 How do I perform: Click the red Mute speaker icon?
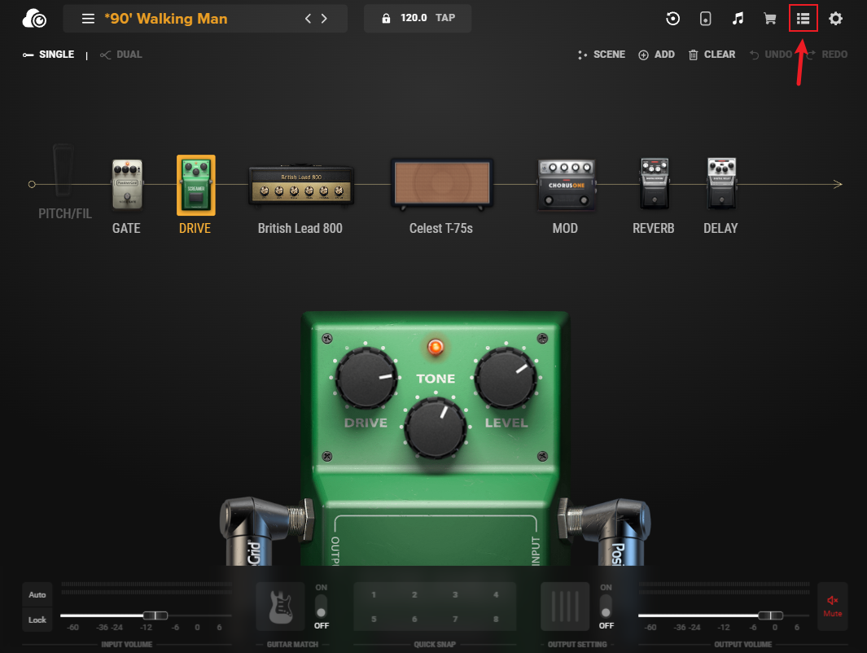(832, 606)
